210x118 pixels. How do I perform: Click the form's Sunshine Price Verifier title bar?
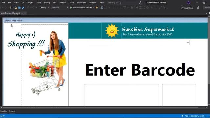pyautogui.click(x=105, y=21)
